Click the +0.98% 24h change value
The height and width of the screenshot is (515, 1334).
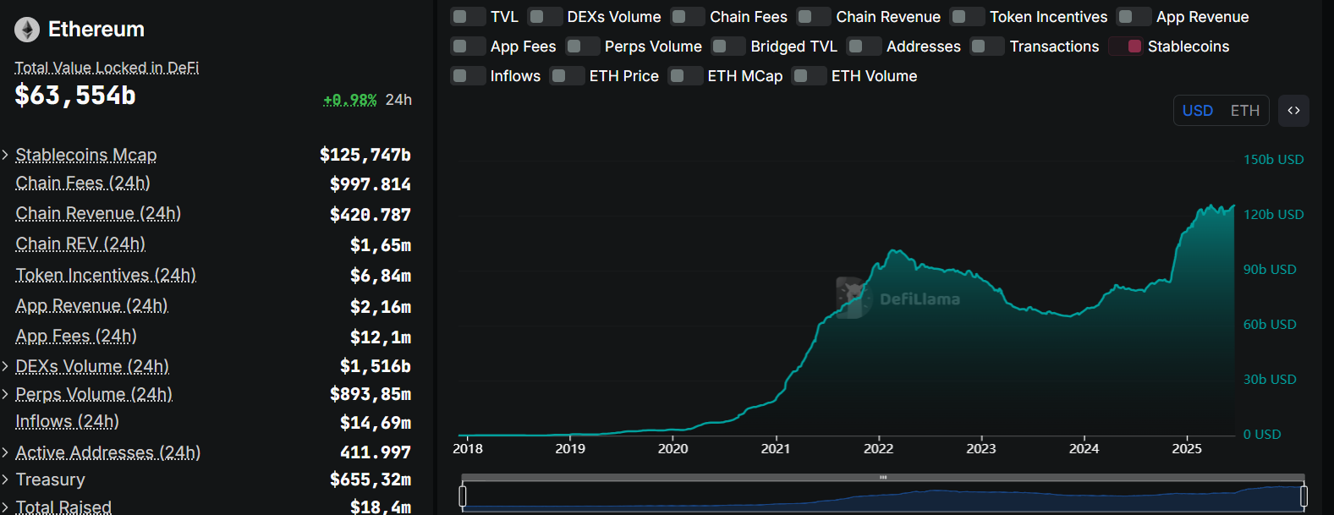[350, 100]
